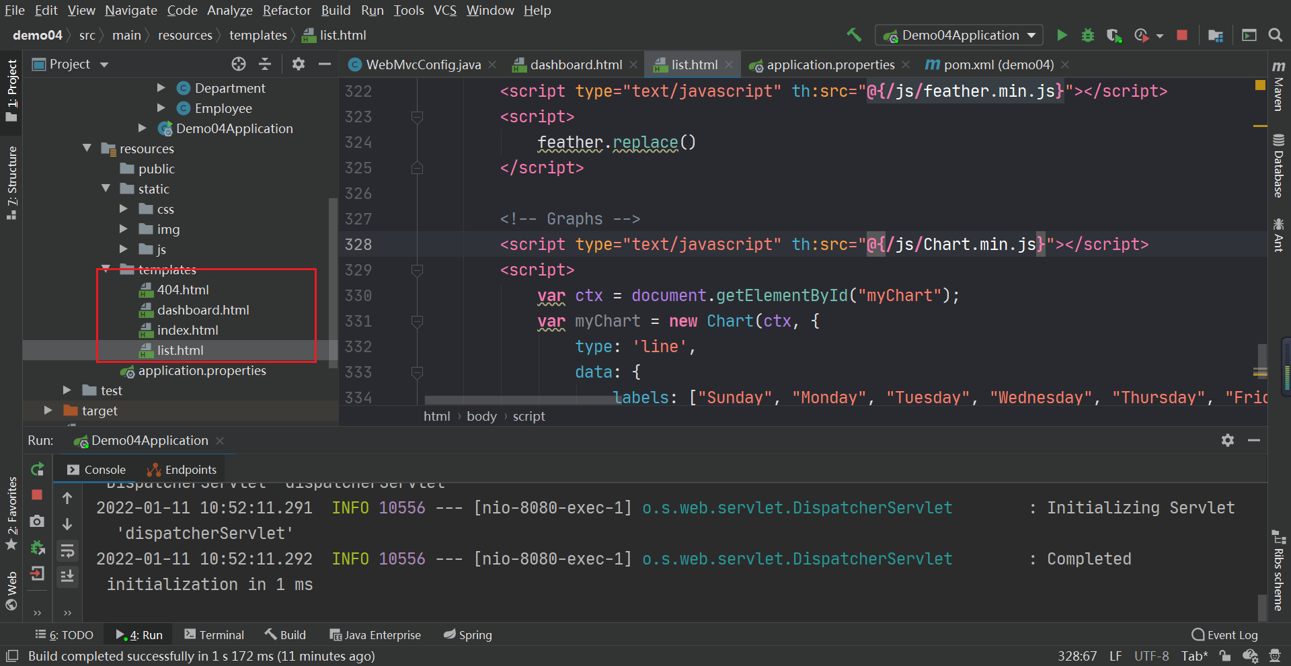Expand the css folder
1291x666 pixels.
click(124, 209)
